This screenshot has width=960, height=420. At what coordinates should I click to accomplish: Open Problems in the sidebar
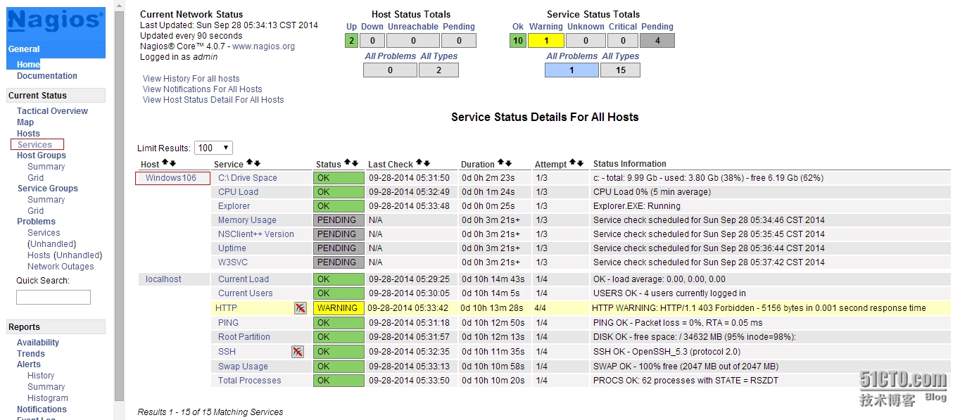[x=36, y=222]
